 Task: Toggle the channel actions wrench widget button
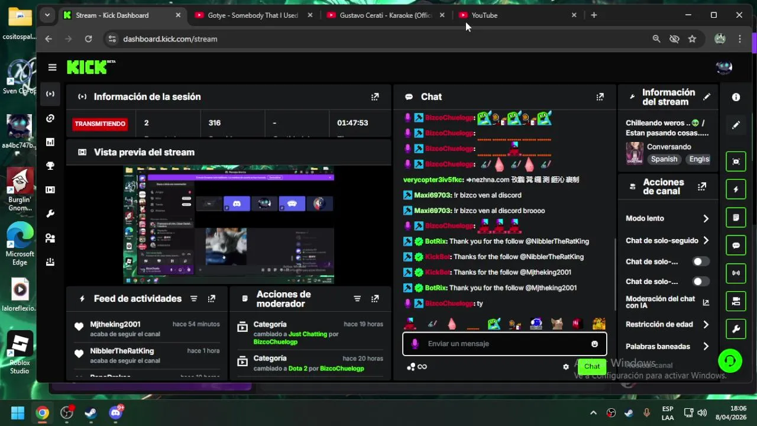point(736,329)
